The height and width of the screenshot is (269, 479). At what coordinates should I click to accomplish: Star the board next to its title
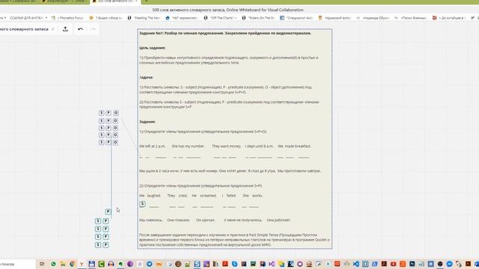(53, 29)
